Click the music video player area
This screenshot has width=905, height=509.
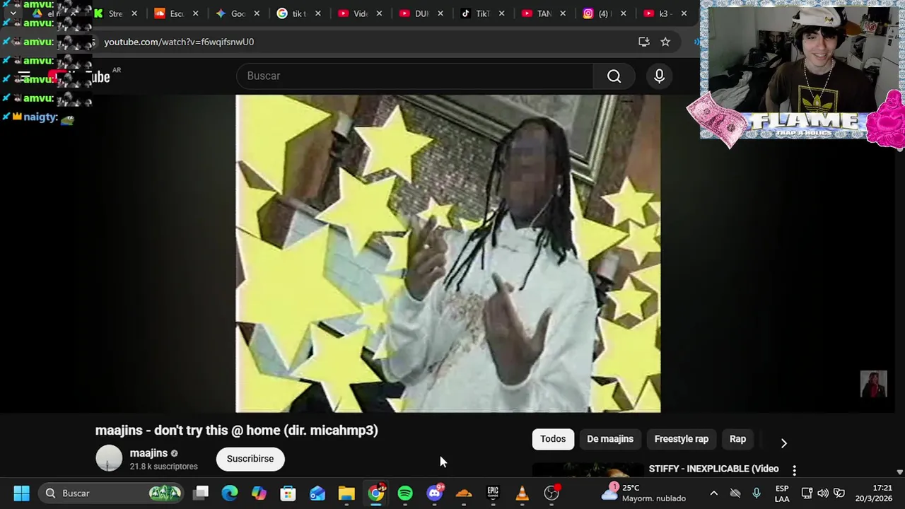coord(448,253)
